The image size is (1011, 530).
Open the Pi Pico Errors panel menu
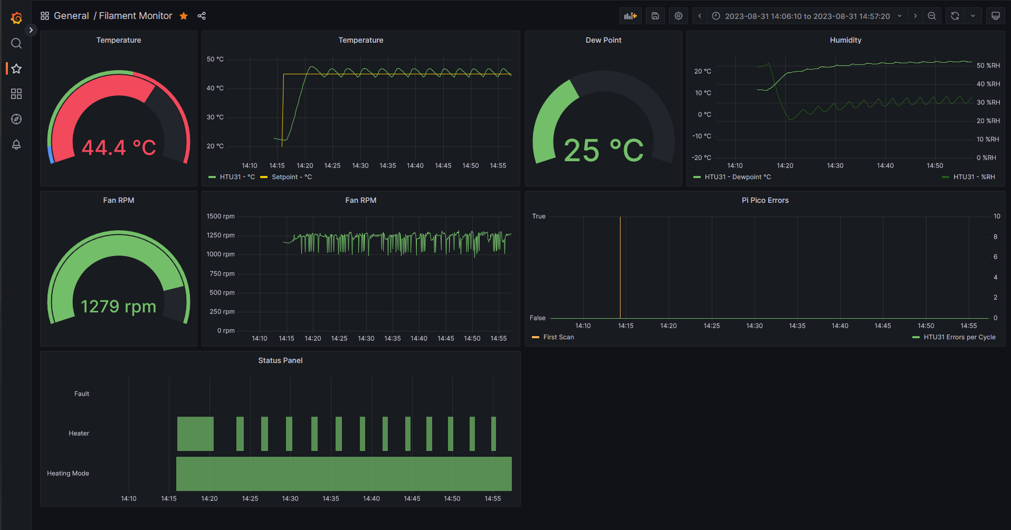coord(765,200)
